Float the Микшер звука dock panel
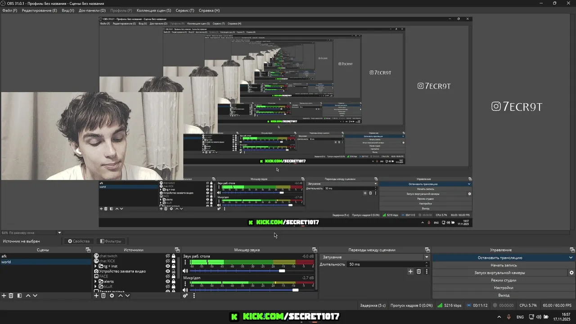 coord(315,250)
